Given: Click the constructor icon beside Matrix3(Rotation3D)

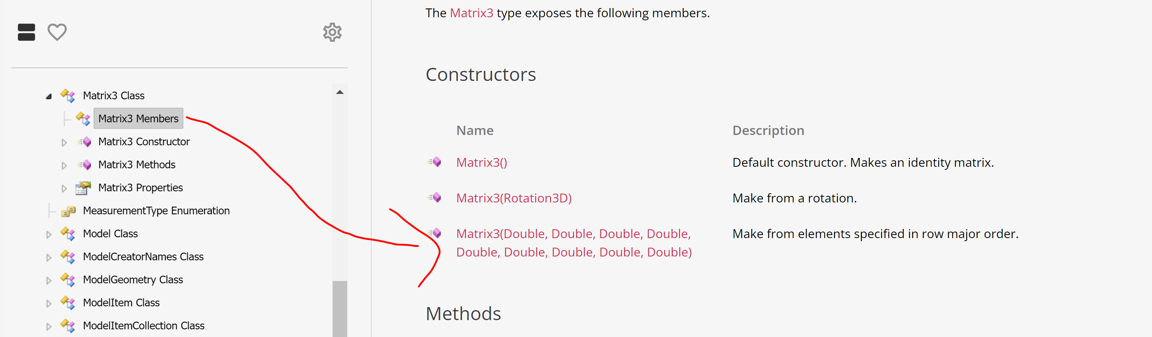Looking at the screenshot, I should pyautogui.click(x=435, y=197).
